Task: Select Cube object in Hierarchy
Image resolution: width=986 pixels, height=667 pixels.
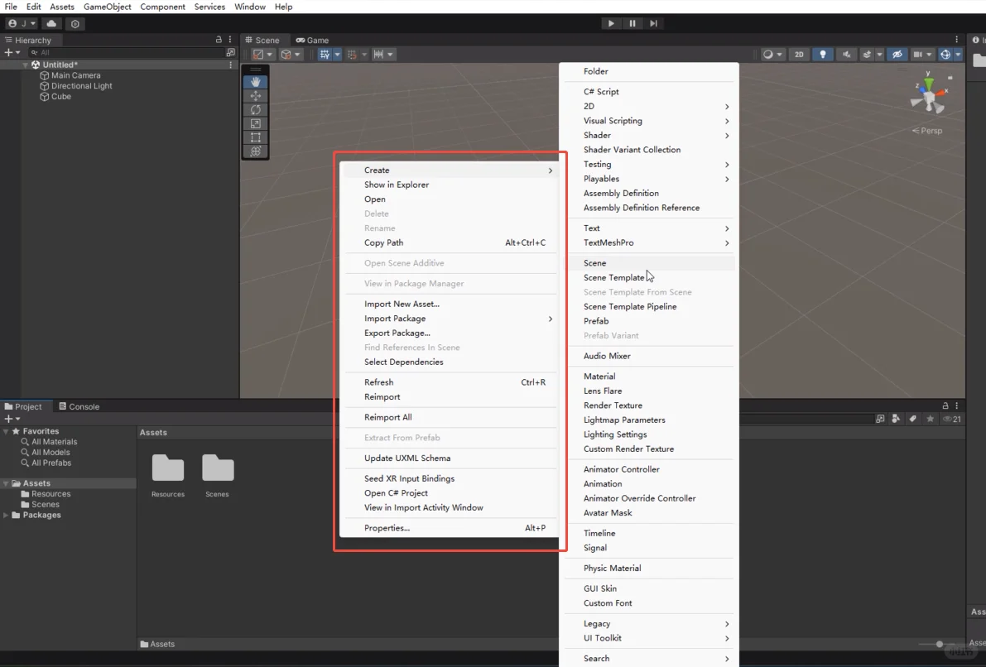Action: coord(60,97)
